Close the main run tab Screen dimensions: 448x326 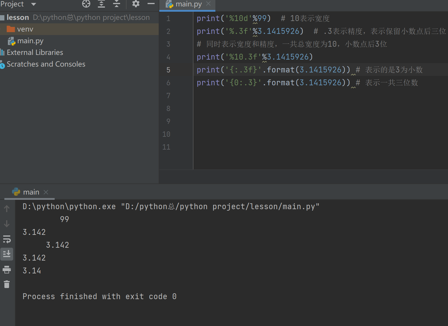coord(46,192)
